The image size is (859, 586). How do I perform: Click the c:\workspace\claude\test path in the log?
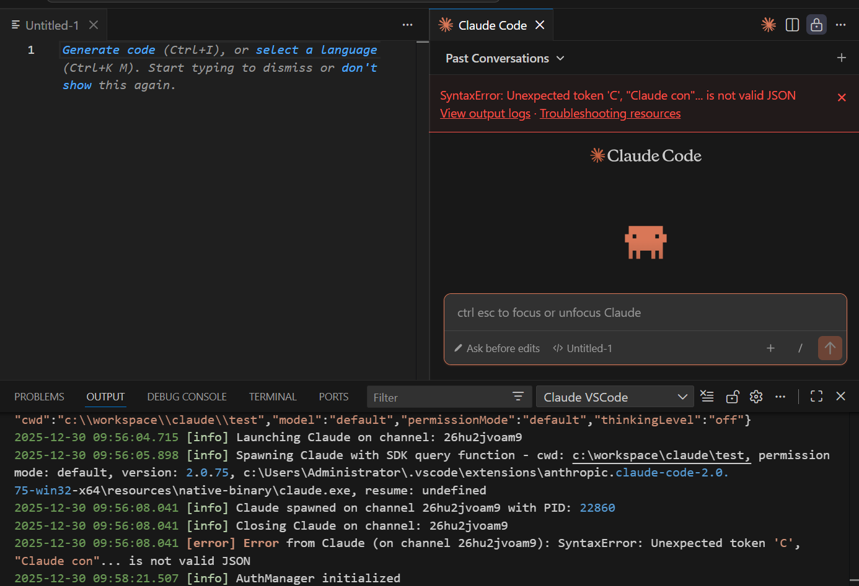click(x=661, y=455)
